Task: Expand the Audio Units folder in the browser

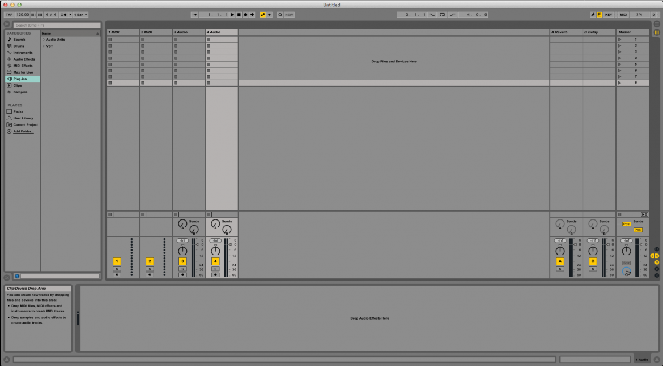Action: [42, 39]
